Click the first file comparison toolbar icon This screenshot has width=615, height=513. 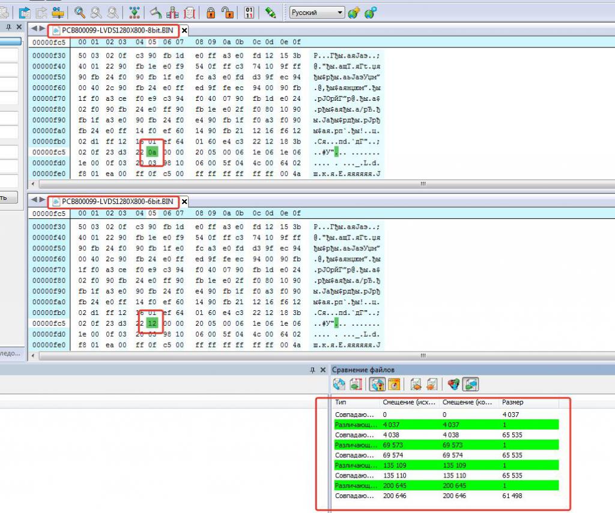[339, 384]
